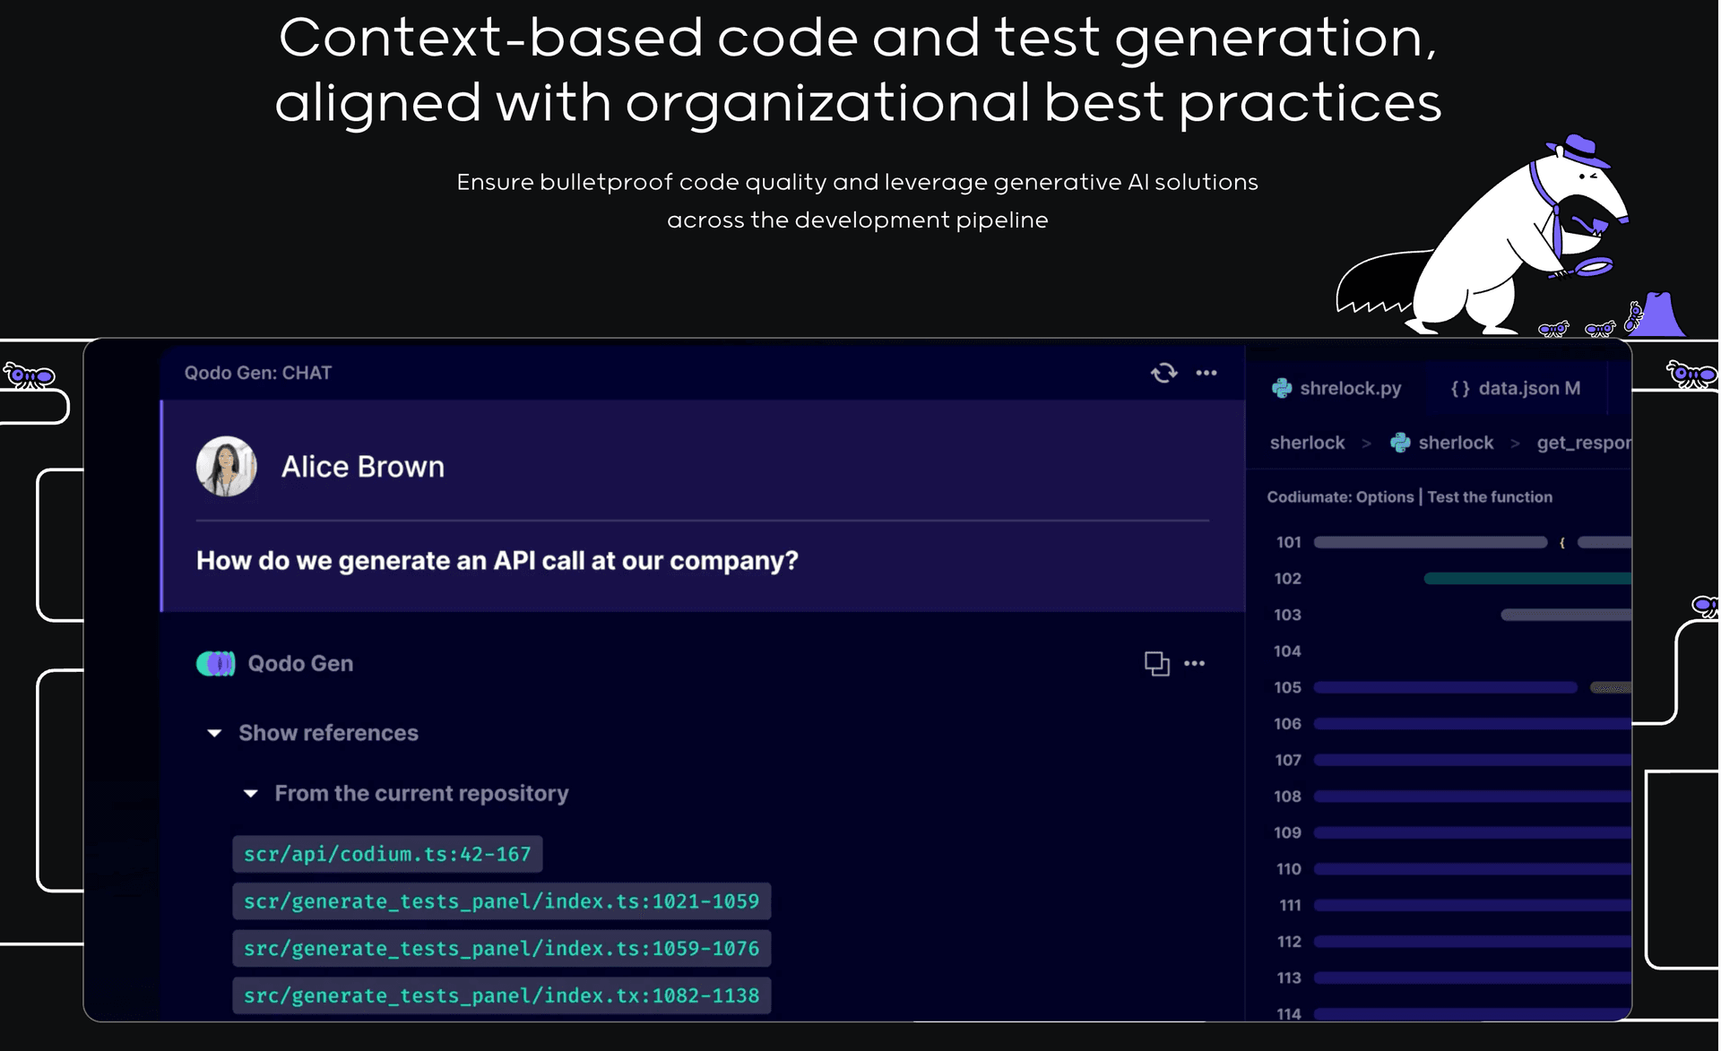The height and width of the screenshot is (1051, 1721).
Task: Click line number 110 in the editor
Action: coord(1289,869)
